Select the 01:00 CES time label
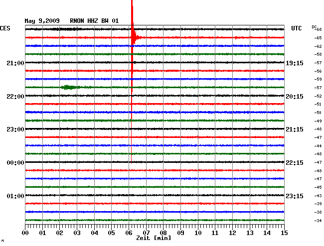The height and width of the screenshot is (246, 324). (x=15, y=196)
